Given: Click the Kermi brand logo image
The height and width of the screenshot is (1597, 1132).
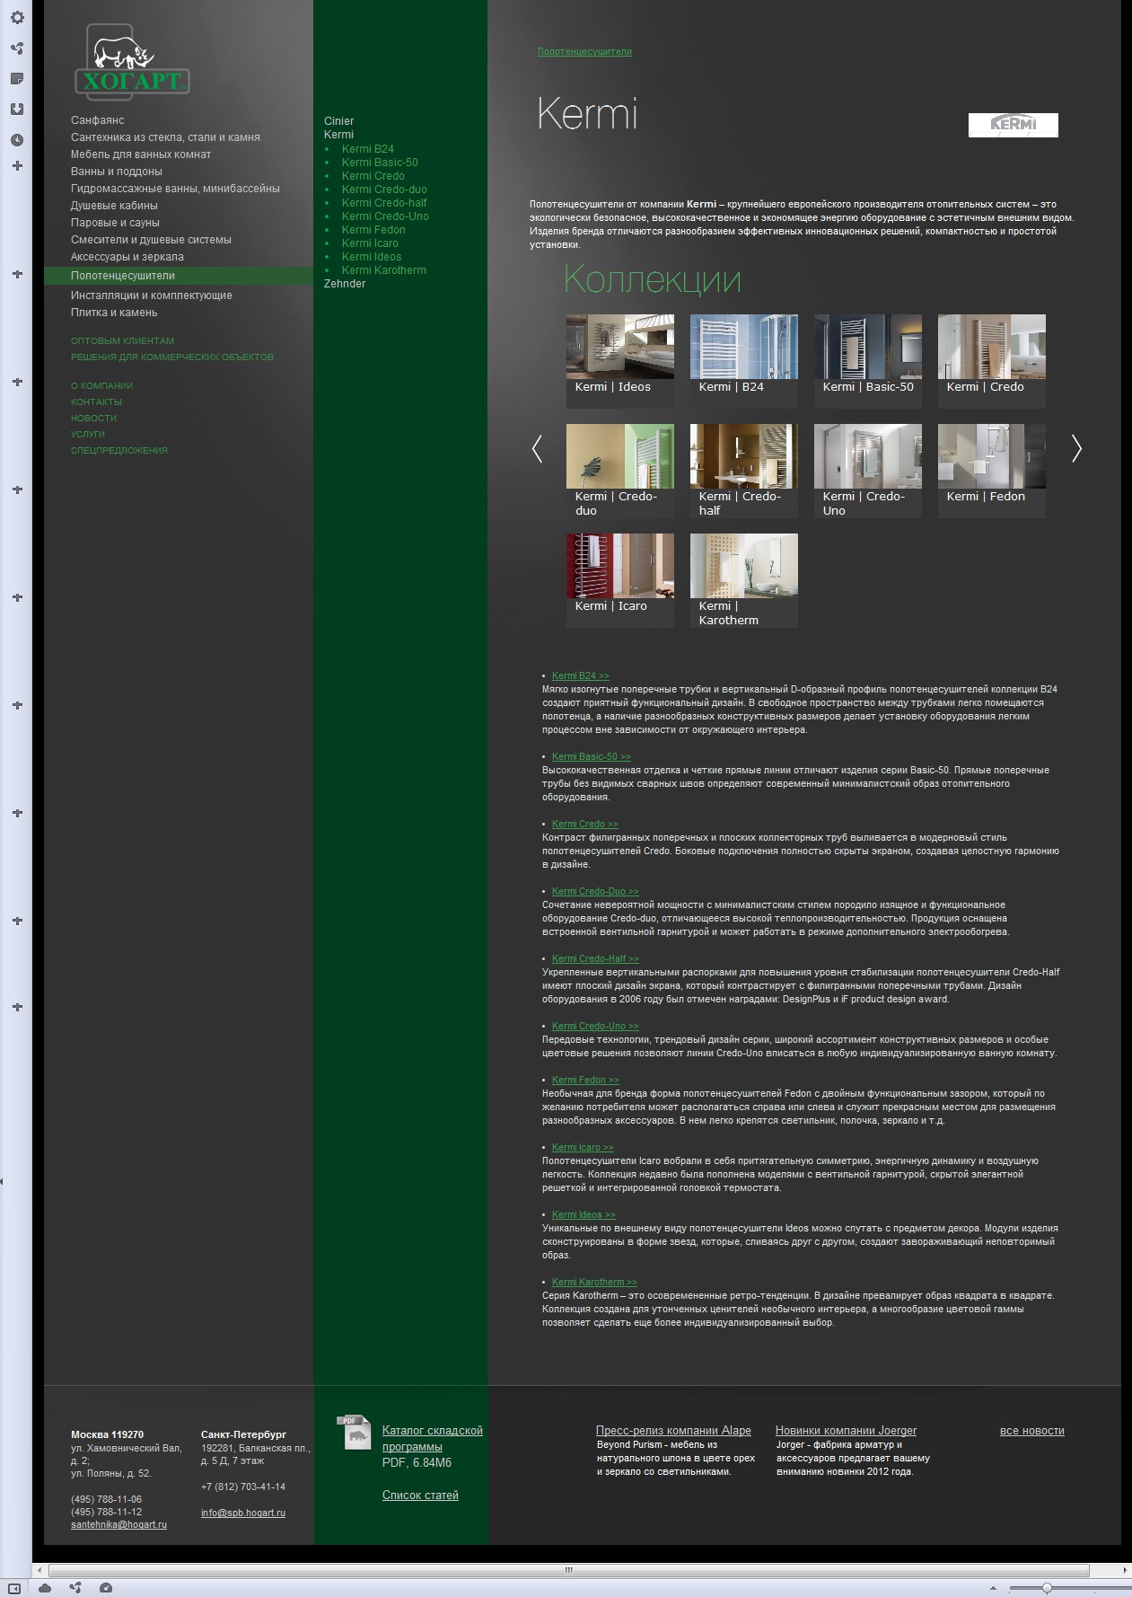Looking at the screenshot, I should (1014, 125).
